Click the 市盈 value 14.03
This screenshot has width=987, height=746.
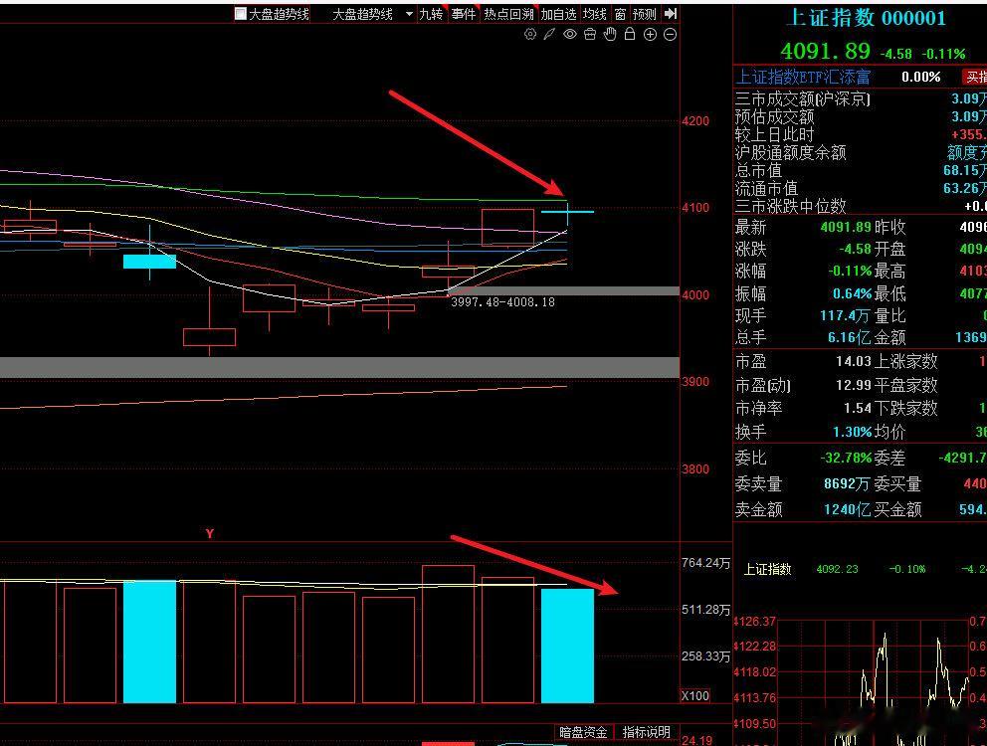click(x=854, y=361)
